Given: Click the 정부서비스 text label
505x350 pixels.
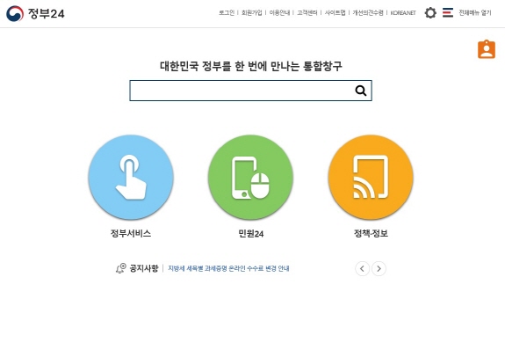Looking at the screenshot, I should pos(131,233).
